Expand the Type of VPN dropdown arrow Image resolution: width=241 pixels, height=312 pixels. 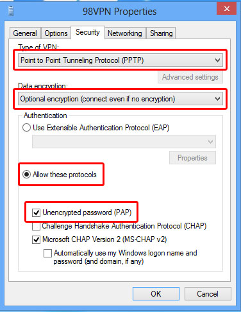click(217, 60)
